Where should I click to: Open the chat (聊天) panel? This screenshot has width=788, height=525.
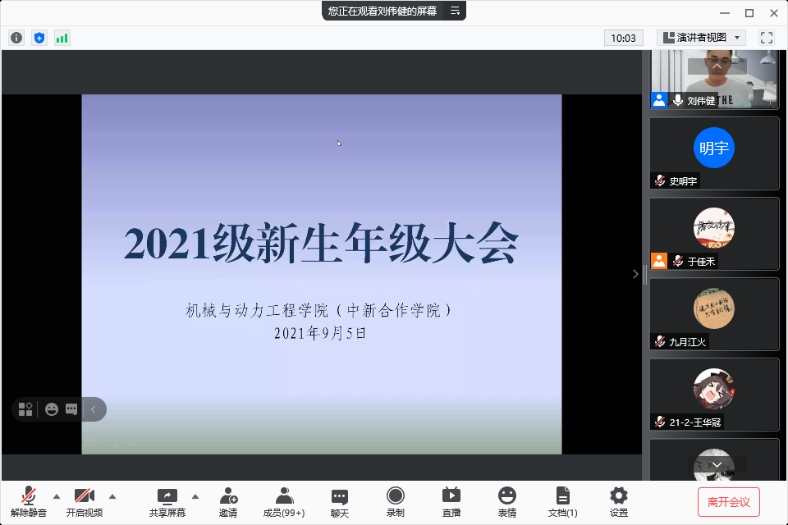[x=340, y=501]
